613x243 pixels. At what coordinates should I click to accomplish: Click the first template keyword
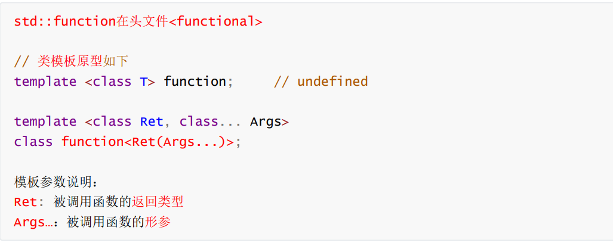click(x=45, y=82)
